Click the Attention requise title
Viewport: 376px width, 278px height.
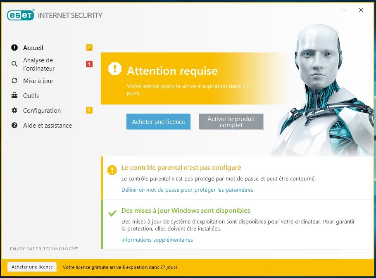[x=172, y=71]
